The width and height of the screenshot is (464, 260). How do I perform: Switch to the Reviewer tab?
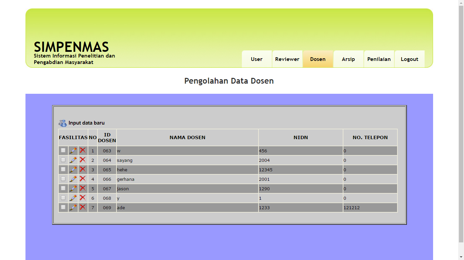pyautogui.click(x=287, y=59)
